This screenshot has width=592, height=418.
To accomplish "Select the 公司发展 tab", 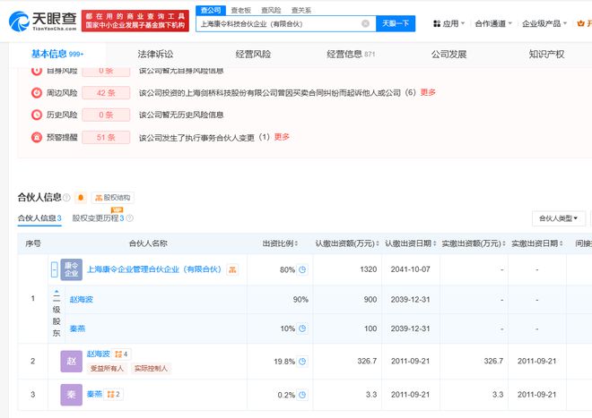I will (x=448, y=55).
